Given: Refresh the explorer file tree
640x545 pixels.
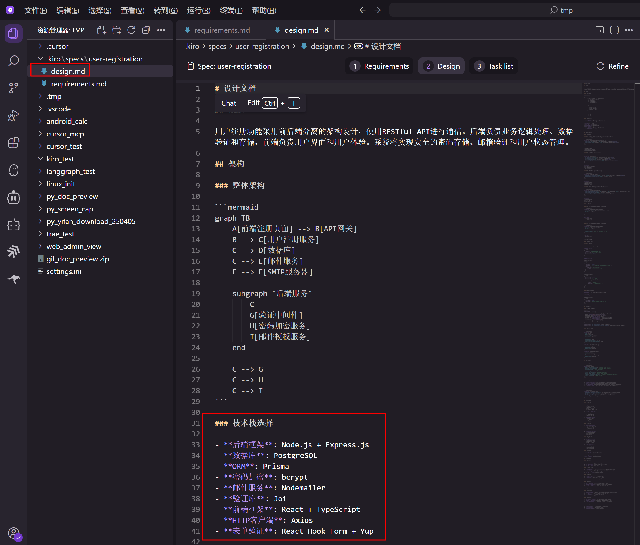Looking at the screenshot, I should 131,30.
